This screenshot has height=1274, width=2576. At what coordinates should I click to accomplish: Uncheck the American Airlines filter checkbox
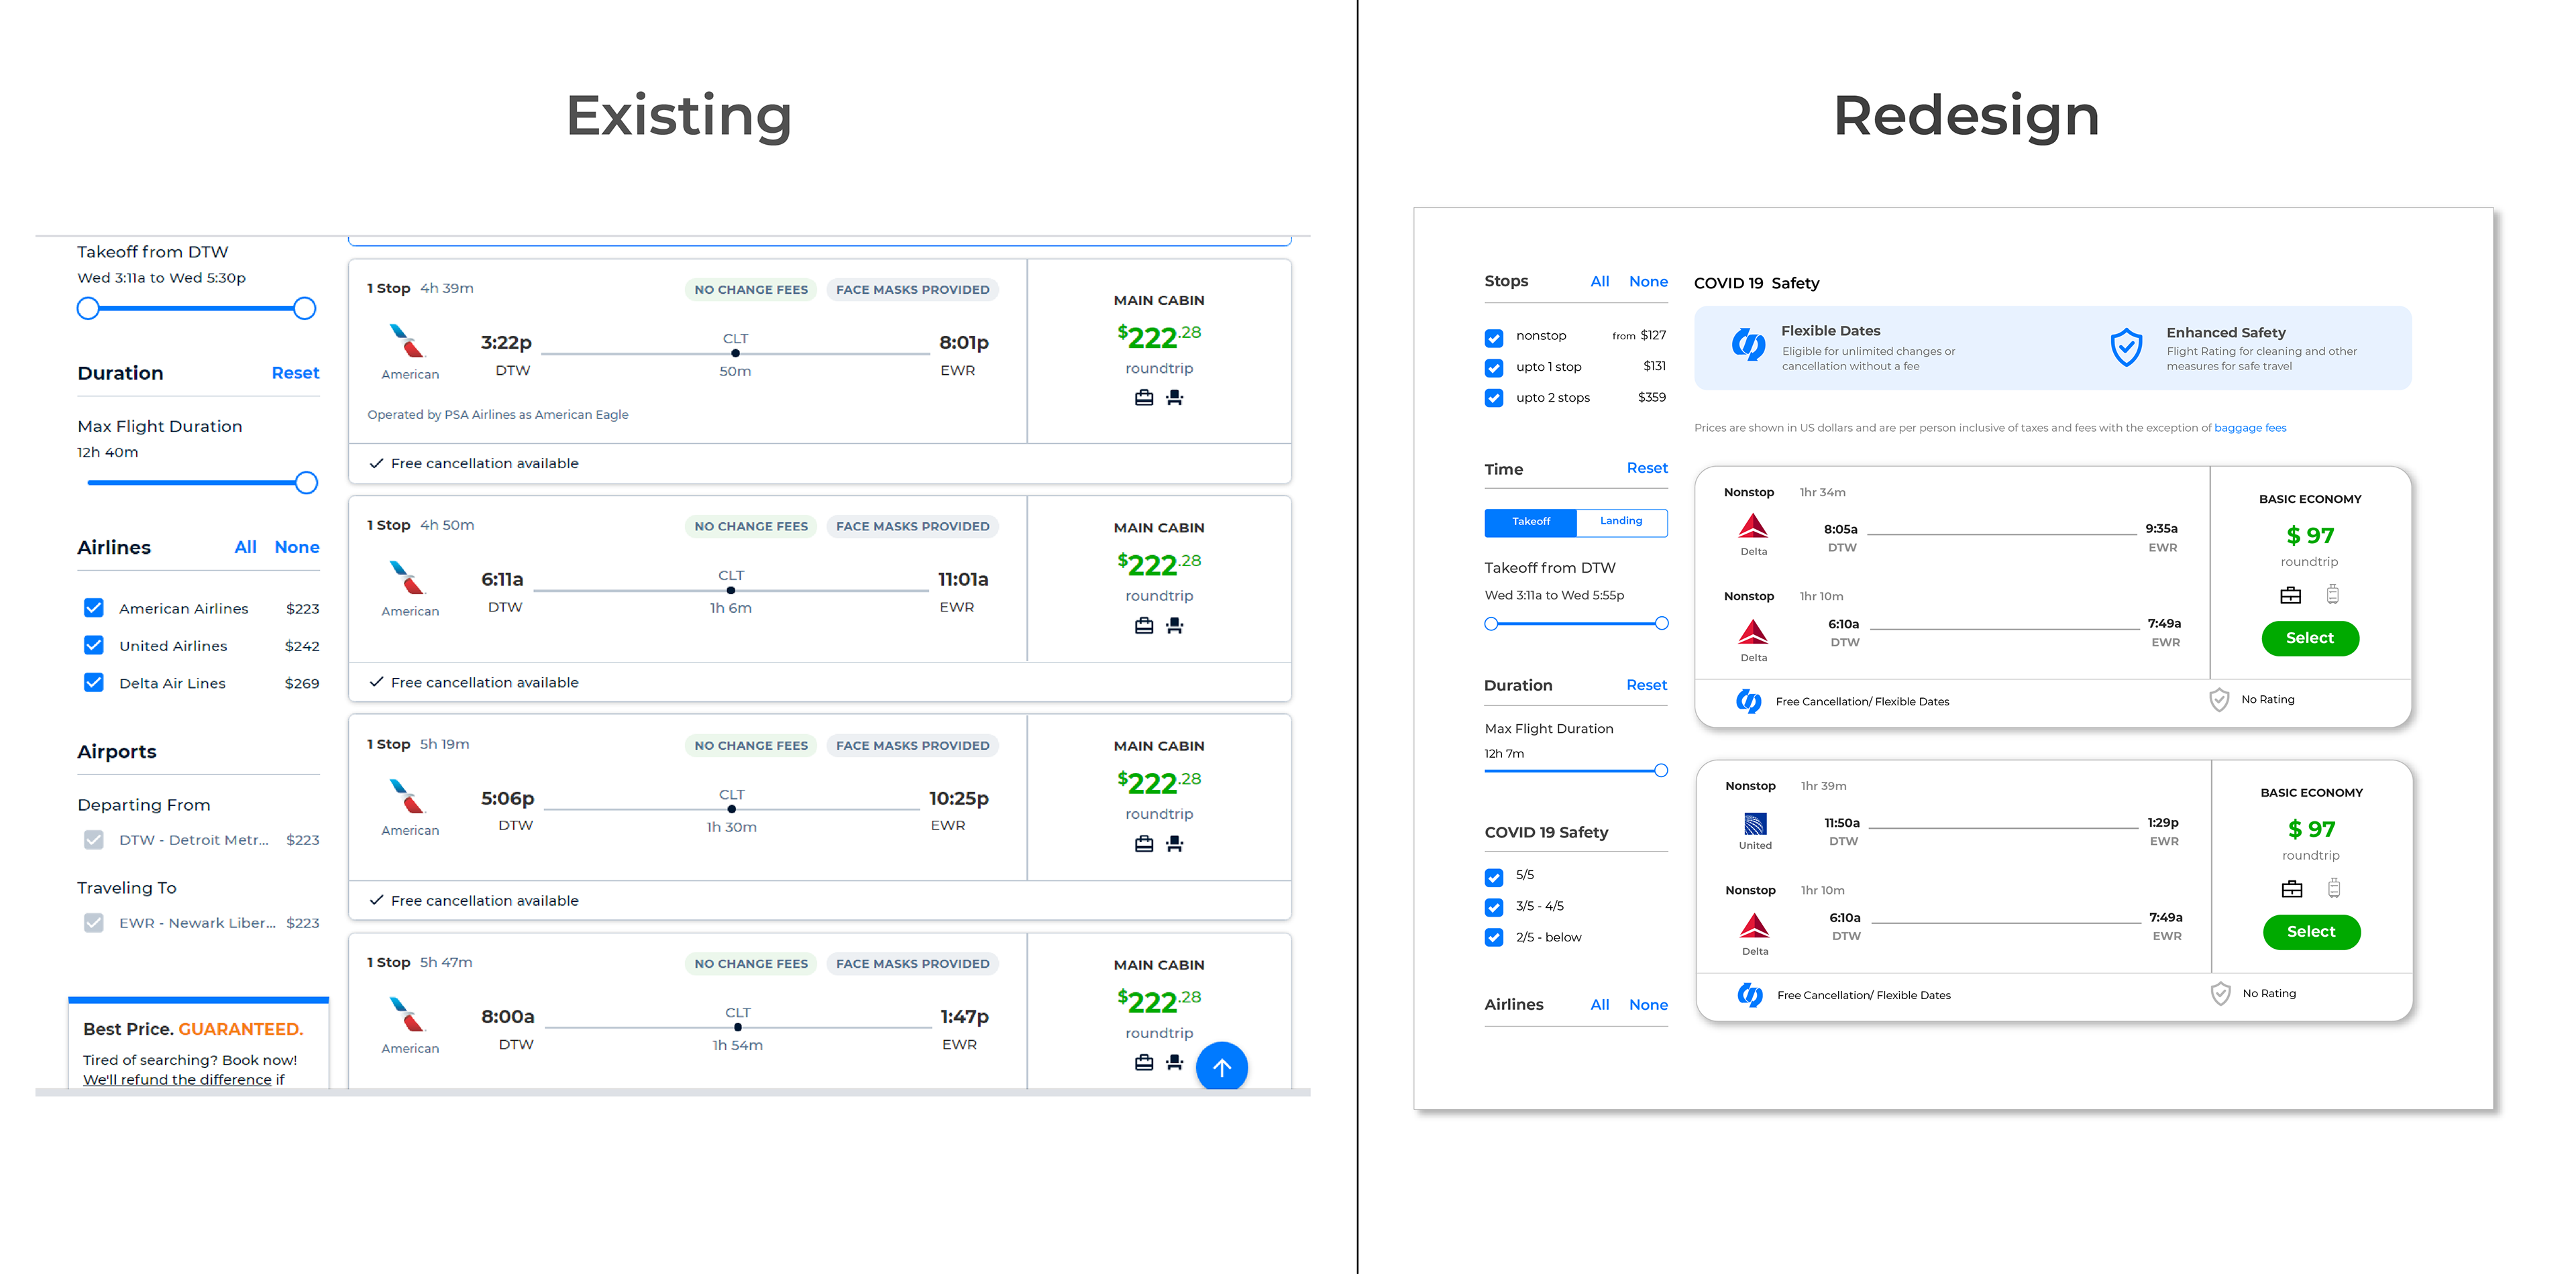click(94, 607)
